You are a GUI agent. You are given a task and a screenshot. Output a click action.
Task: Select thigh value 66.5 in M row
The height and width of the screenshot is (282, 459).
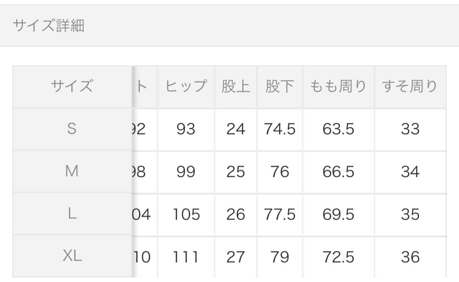338,172
